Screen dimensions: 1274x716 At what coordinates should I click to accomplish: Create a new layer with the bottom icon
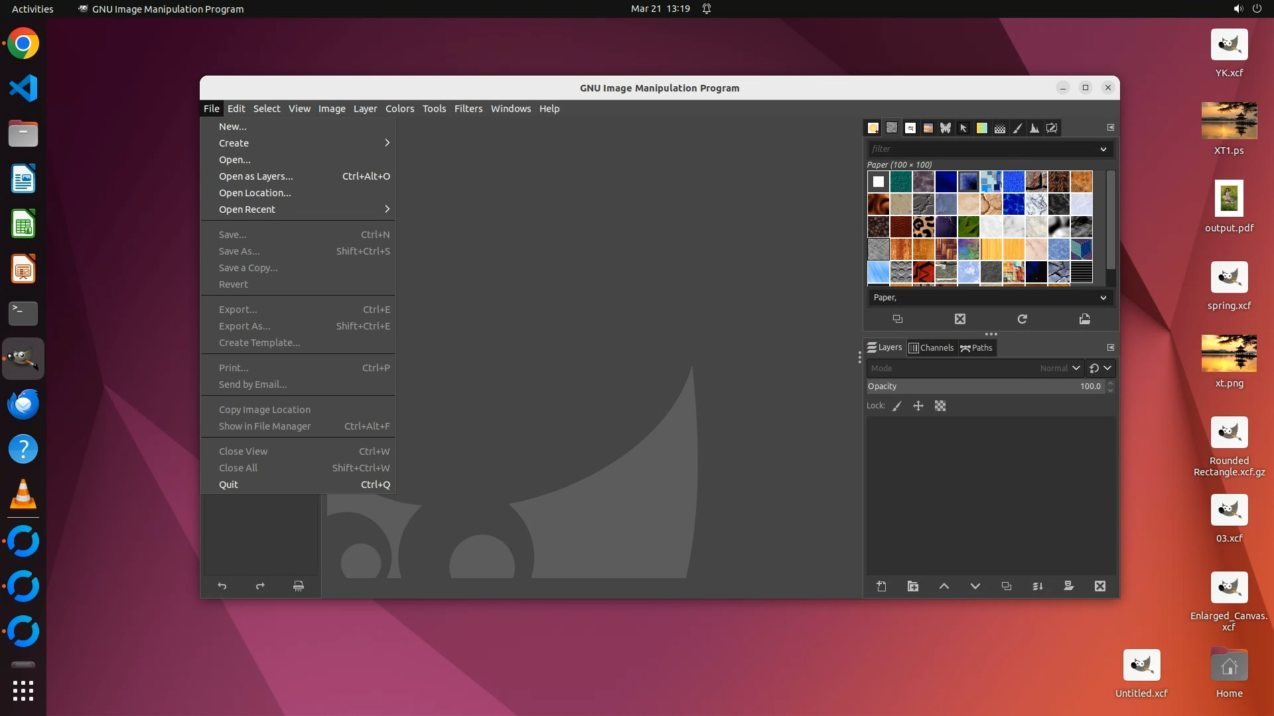881,586
